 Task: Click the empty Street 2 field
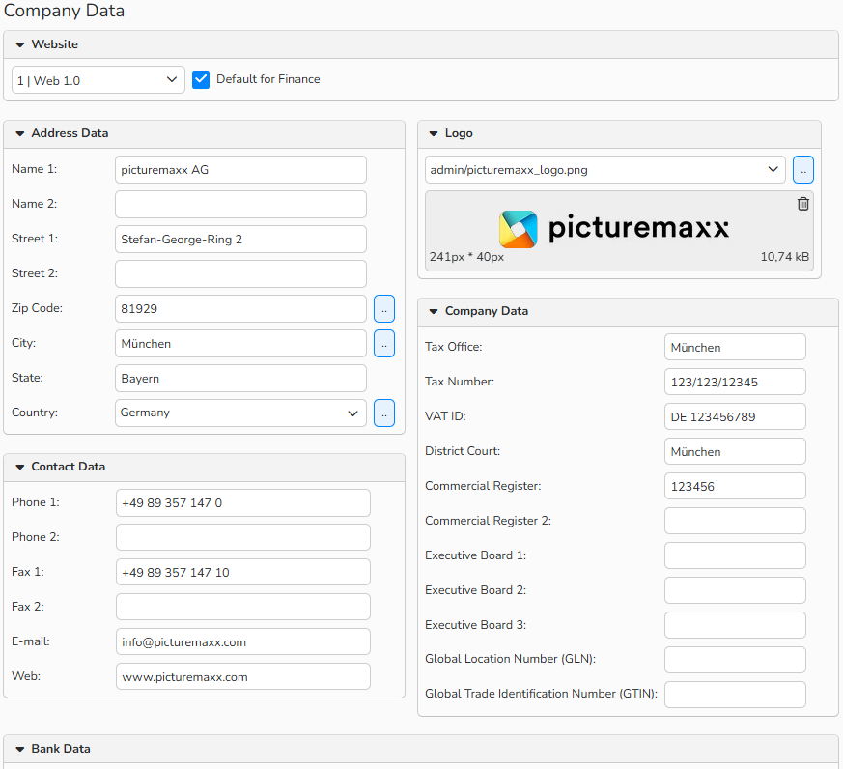pyautogui.click(x=240, y=274)
